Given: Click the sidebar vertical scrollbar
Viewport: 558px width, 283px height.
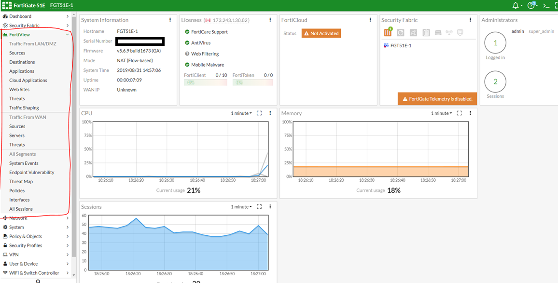Looking at the screenshot, I should (74, 145).
